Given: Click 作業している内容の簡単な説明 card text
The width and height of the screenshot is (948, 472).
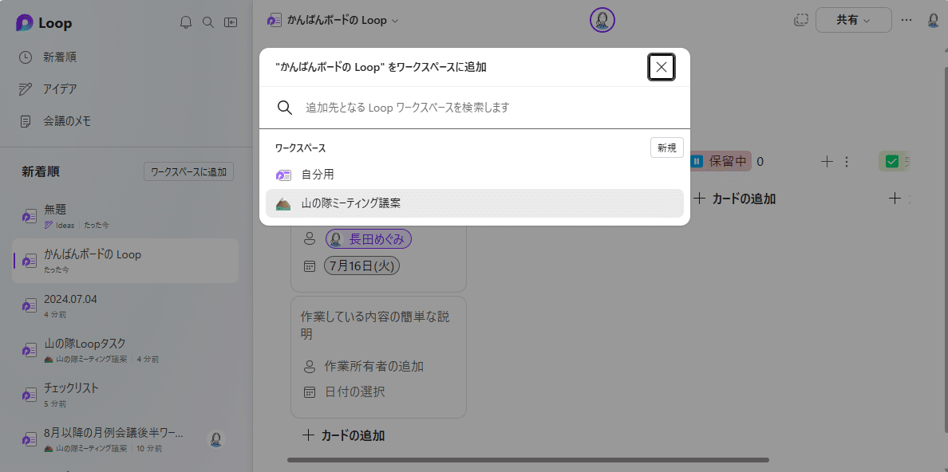Looking at the screenshot, I should pos(376,326).
